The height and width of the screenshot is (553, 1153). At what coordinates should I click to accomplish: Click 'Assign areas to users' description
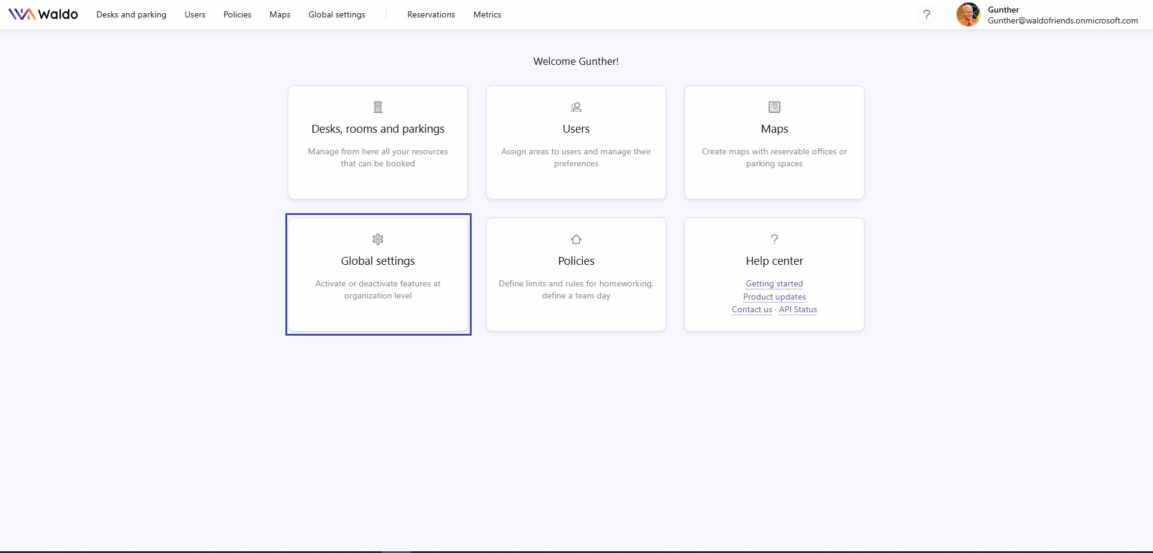[576, 157]
